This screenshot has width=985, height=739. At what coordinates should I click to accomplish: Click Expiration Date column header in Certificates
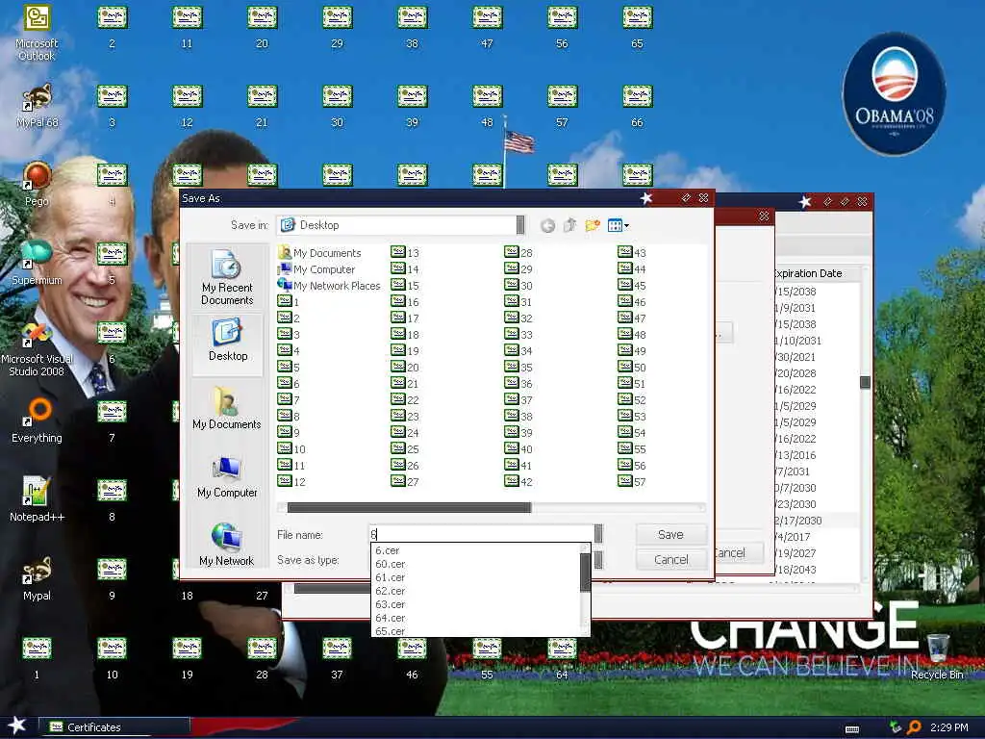(x=816, y=273)
